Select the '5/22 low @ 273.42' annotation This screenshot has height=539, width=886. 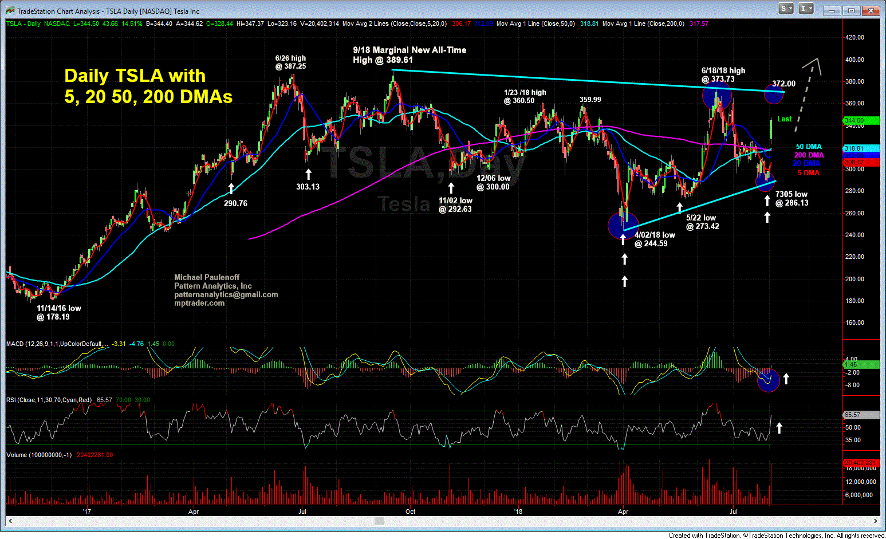click(703, 222)
